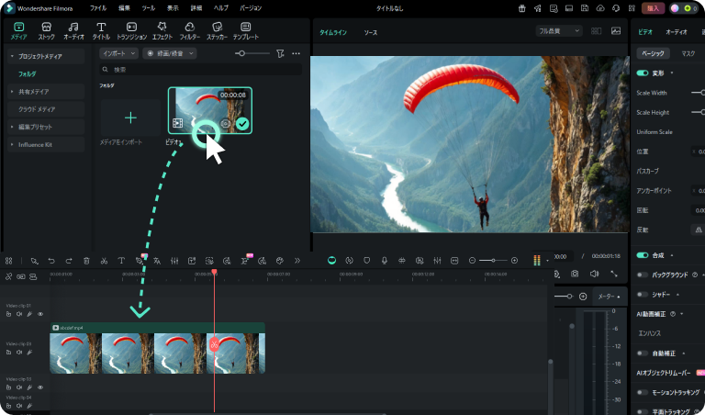Toggle the 合成 compositing switch
Viewport: 705px width, 415px height.
click(x=643, y=255)
